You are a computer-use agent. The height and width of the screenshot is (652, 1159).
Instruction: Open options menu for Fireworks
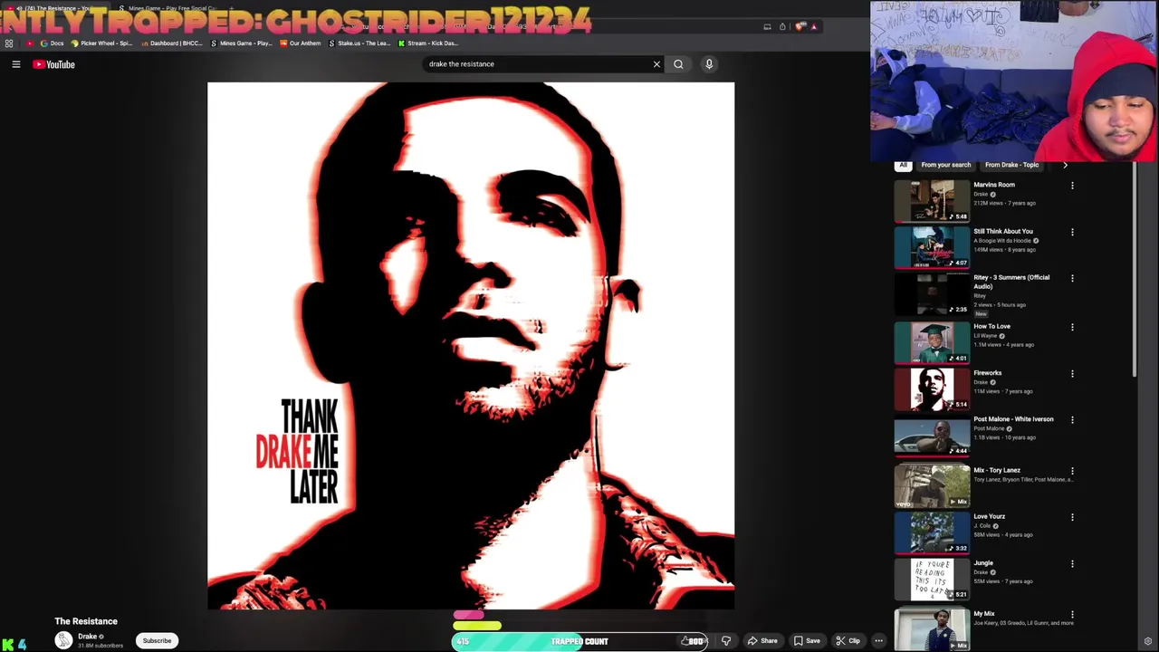coord(1072,373)
